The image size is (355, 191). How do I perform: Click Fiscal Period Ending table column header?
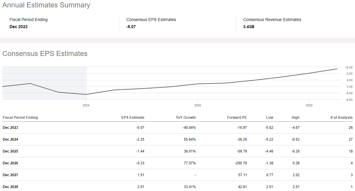tap(20, 118)
